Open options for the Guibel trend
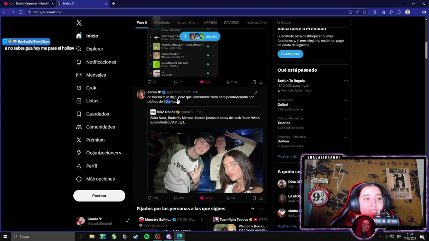Image resolution: width=429 pixels, height=241 pixels. (x=346, y=101)
